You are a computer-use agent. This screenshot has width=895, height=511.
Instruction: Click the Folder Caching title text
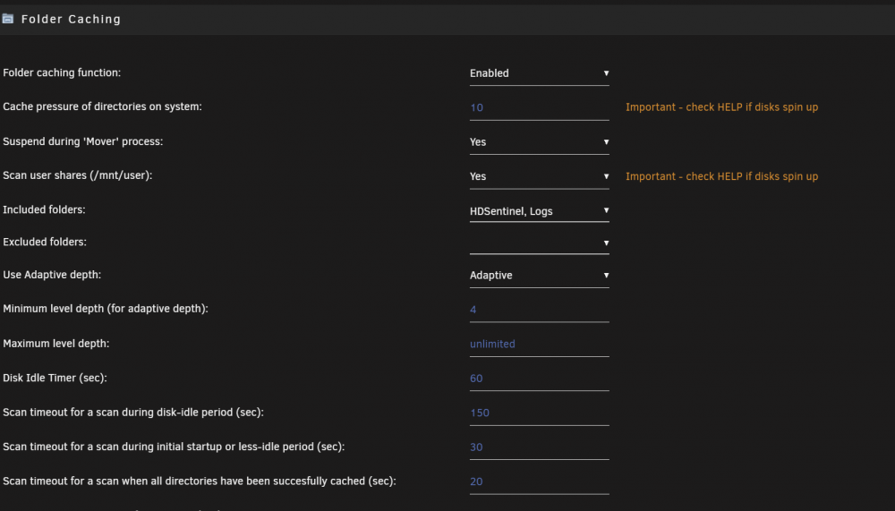click(71, 19)
